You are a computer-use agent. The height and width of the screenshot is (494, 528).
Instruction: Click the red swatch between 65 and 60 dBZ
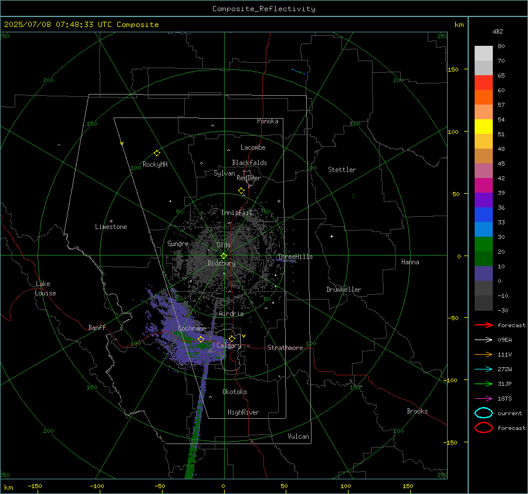[x=483, y=83]
